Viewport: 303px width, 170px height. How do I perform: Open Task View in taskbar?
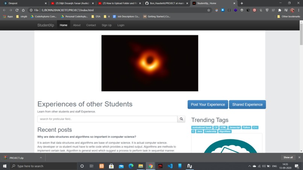click(x=92, y=166)
